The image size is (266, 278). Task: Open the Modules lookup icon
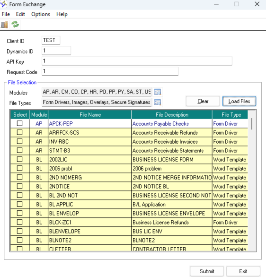coord(157,92)
